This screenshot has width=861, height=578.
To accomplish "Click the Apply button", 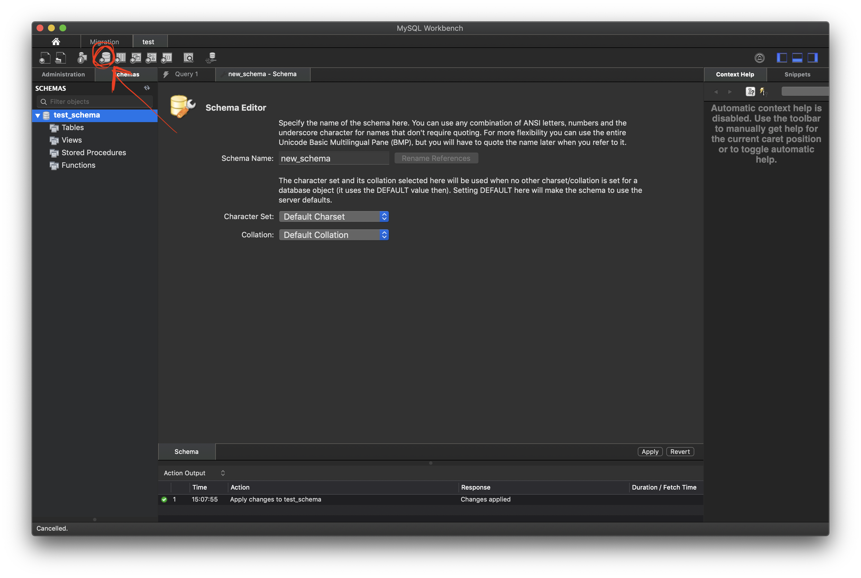I will coord(650,452).
